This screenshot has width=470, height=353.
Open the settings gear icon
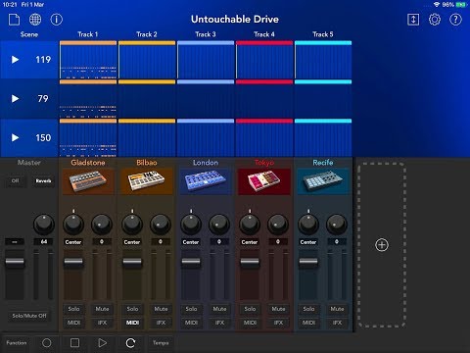coord(435,20)
